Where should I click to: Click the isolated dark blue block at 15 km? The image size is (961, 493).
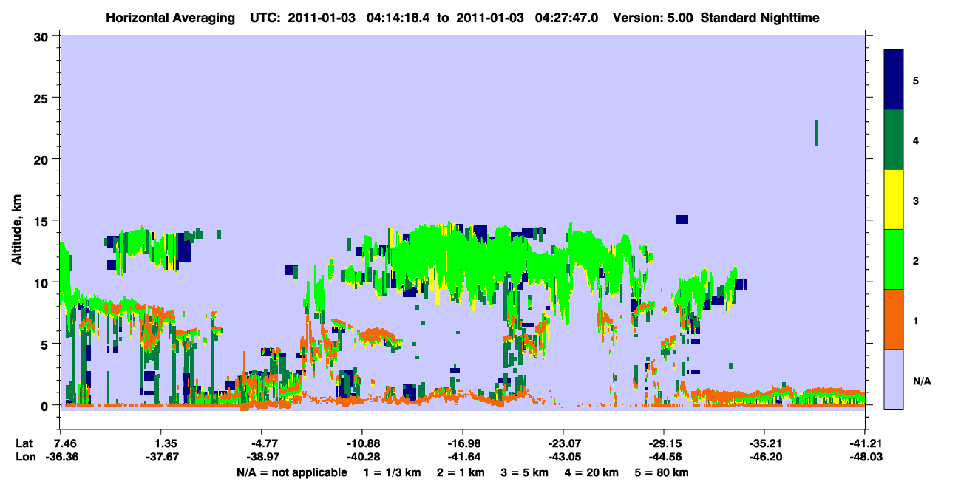point(682,219)
